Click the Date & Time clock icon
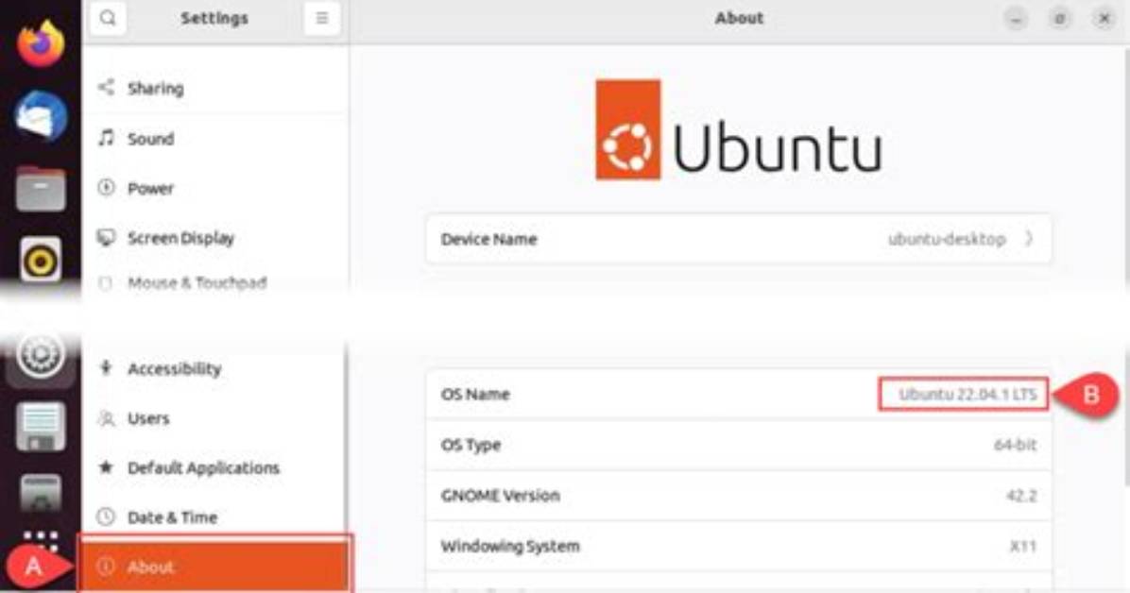The image size is (1130, 593). pos(106,517)
